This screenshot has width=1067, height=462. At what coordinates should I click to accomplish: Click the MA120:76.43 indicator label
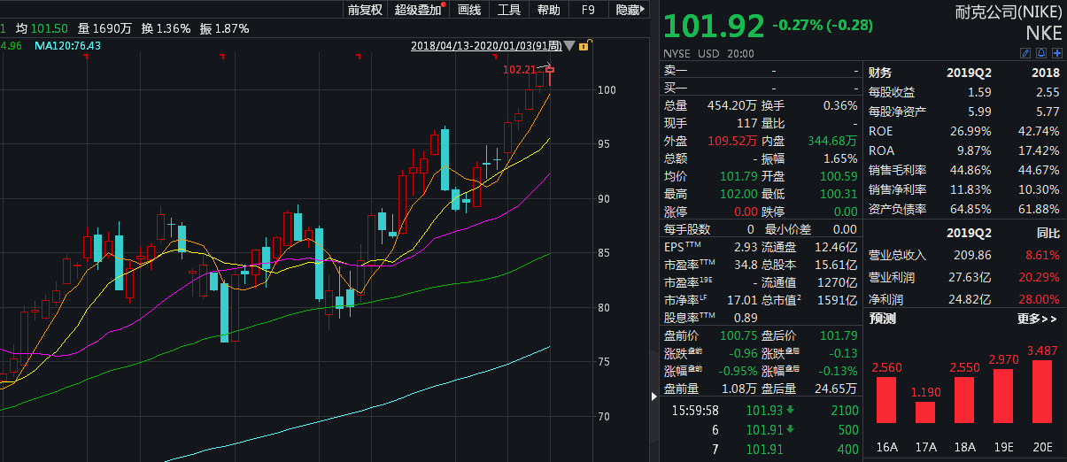68,46
